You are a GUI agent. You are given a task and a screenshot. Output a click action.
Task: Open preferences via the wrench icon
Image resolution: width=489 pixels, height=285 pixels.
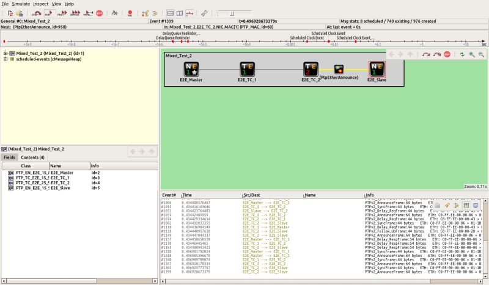(x=204, y=13)
